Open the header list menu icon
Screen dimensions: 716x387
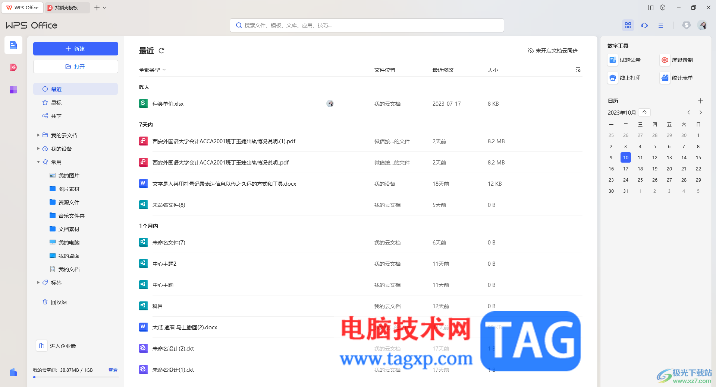(x=661, y=25)
